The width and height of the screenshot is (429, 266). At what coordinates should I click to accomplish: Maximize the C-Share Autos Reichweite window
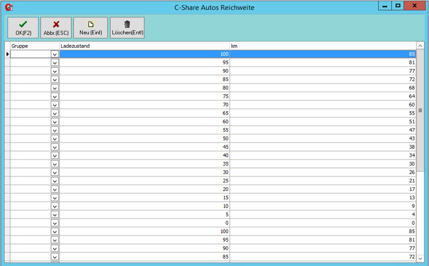398,6
